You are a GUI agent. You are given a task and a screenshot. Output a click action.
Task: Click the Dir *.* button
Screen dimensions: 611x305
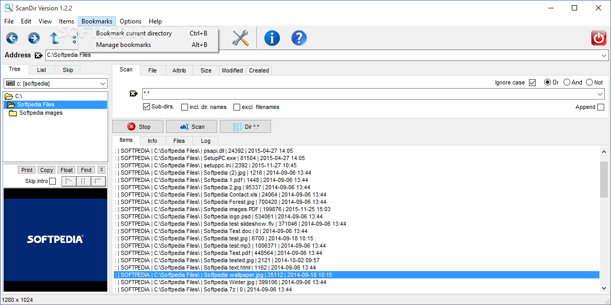pos(245,127)
